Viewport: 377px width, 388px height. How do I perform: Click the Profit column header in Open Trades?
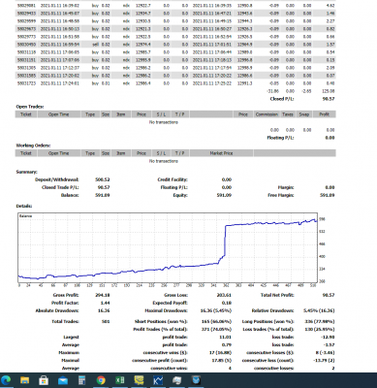[324, 114]
